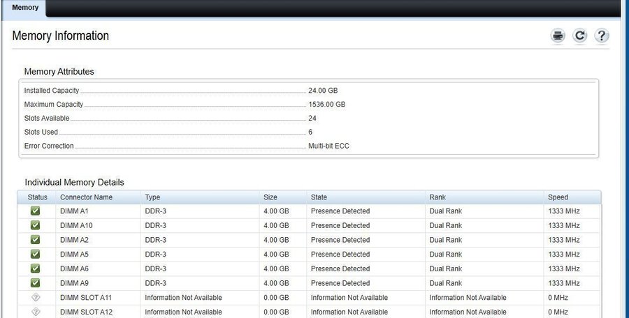Open the Help question mark icon
Screen dimensions: 629x318
pos(602,36)
